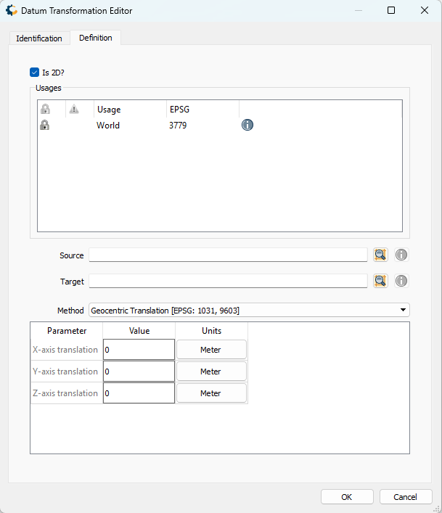Open the Method dropdown list
Image resolution: width=442 pixels, height=513 pixels.
pyautogui.click(x=249, y=311)
